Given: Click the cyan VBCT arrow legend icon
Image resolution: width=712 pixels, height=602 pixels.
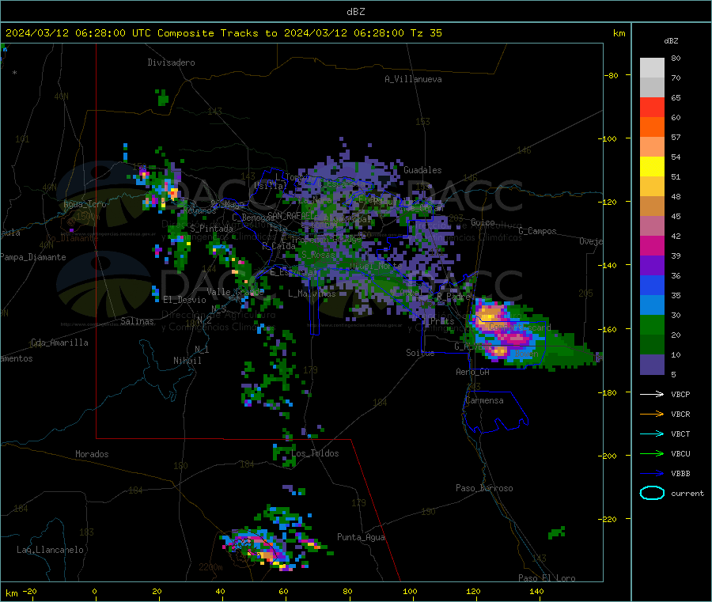Looking at the screenshot, I should [652, 434].
